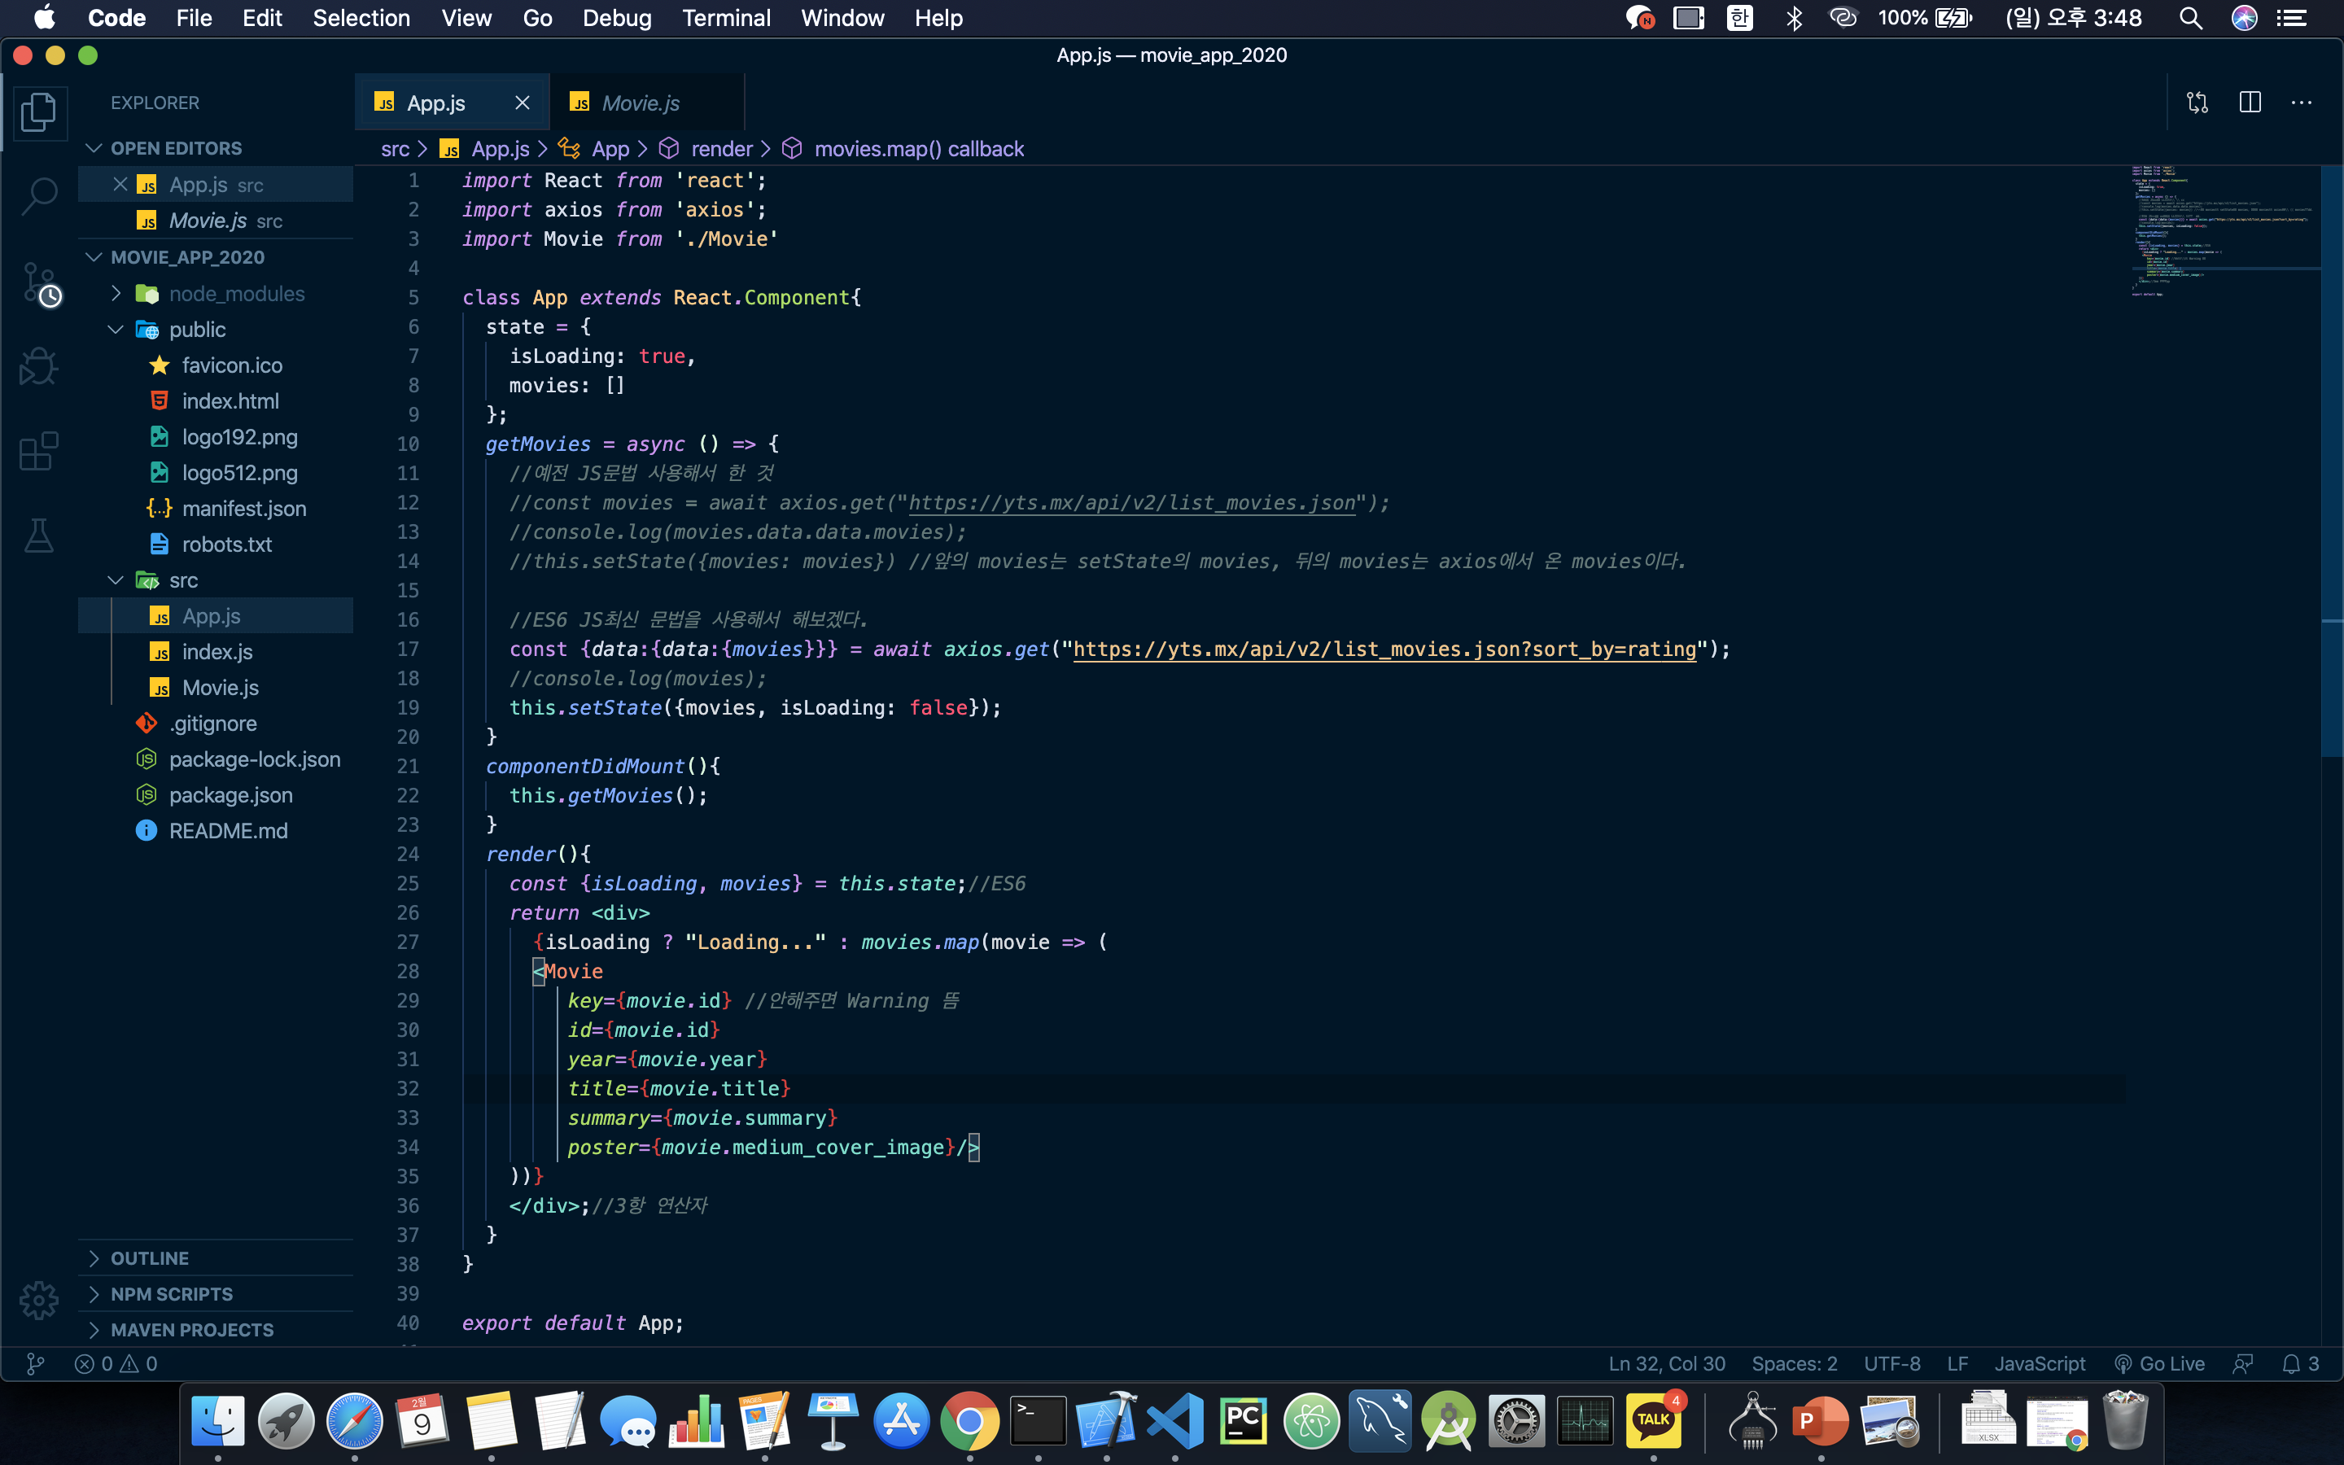Screen dimensions: 2344x1465
Task: Click the yts.mx sort_by=rating URL link
Action: click(1384, 649)
